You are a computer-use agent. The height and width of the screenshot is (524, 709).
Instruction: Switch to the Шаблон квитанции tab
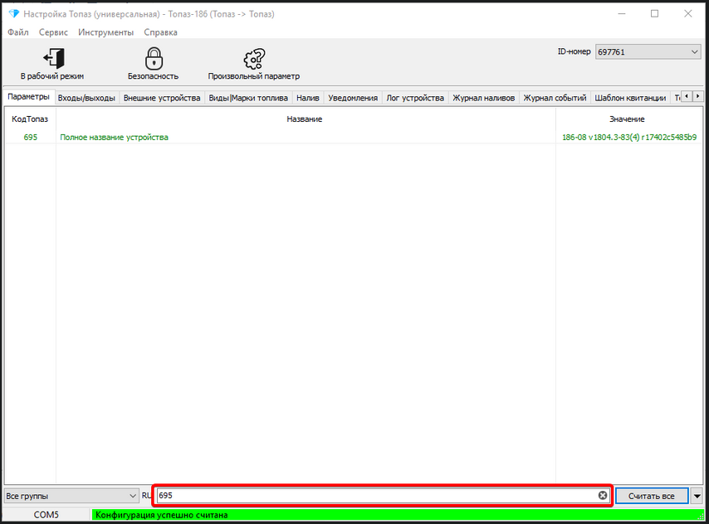pyautogui.click(x=630, y=98)
